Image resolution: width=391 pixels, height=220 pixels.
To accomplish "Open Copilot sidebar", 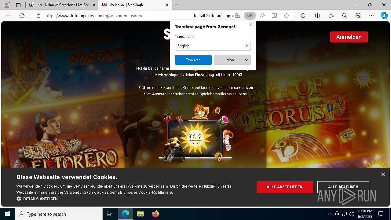I will [x=384, y=16].
